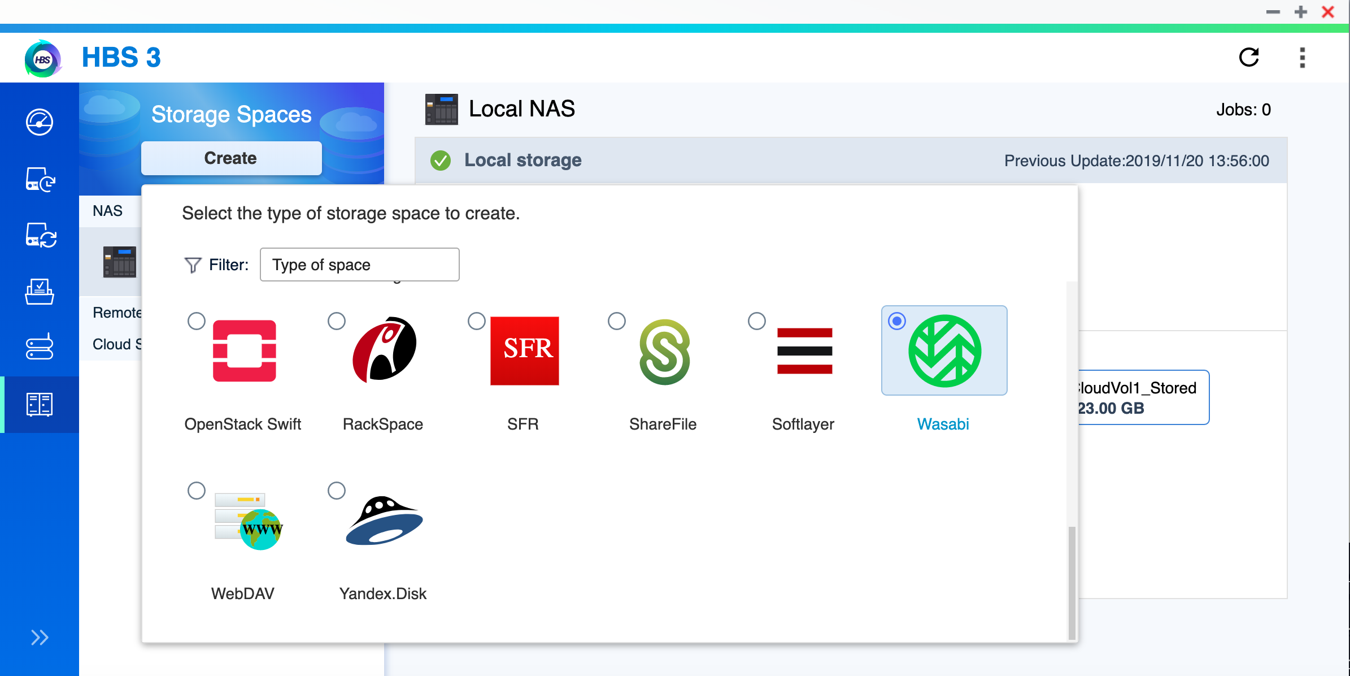The height and width of the screenshot is (676, 1350).
Task: Close the HBS 3 window
Action: point(1328,12)
